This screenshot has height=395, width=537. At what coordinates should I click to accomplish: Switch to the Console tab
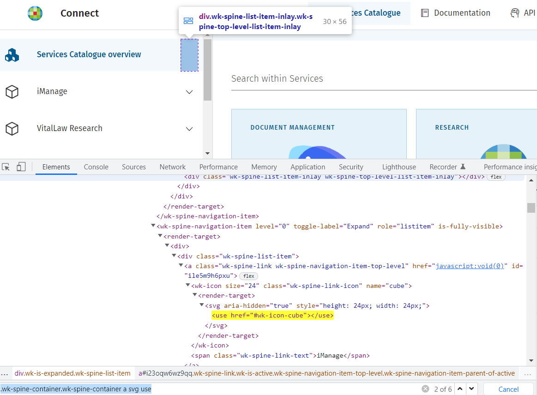click(x=96, y=167)
